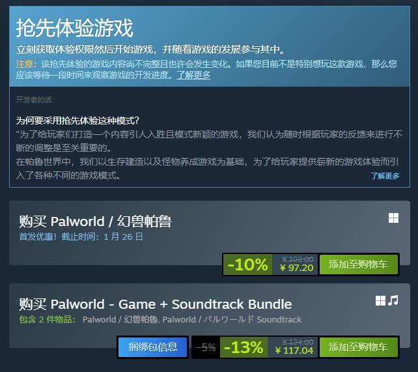Open the underlined 了解更多 link in the notice
418x372 pixels.
pos(193,75)
